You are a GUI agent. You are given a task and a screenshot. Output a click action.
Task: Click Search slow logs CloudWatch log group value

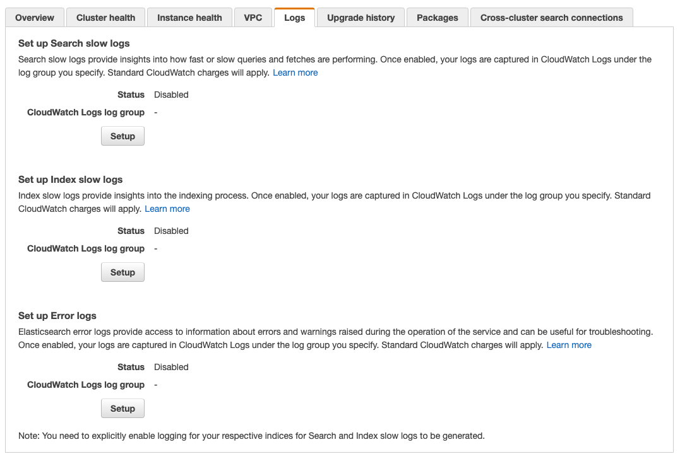click(x=155, y=112)
